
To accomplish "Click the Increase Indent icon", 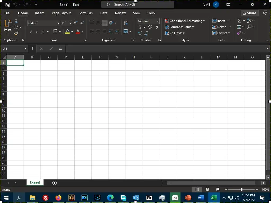I will point(118,31).
